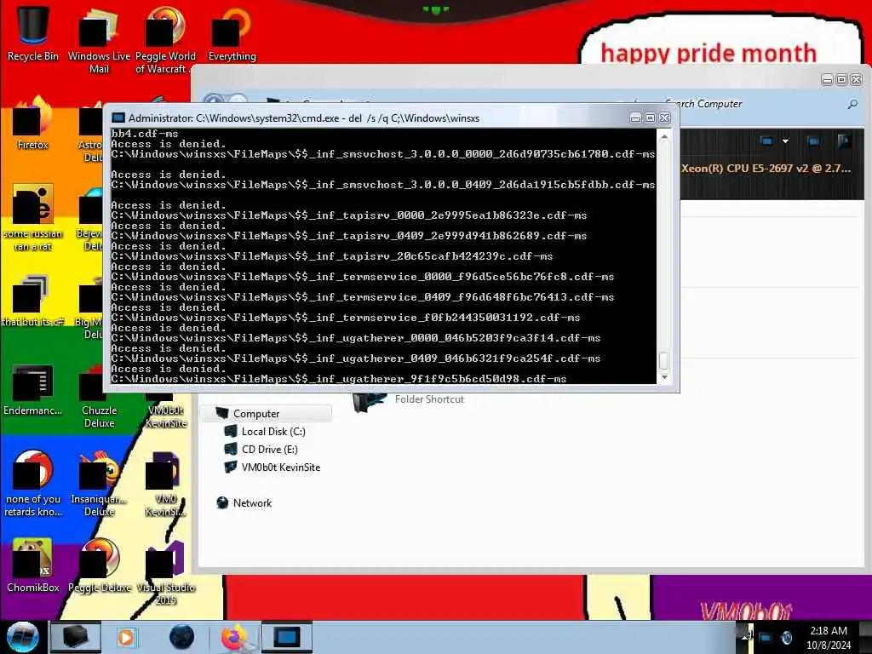
Task: Maximize the cmd.exe window
Action: click(650, 118)
